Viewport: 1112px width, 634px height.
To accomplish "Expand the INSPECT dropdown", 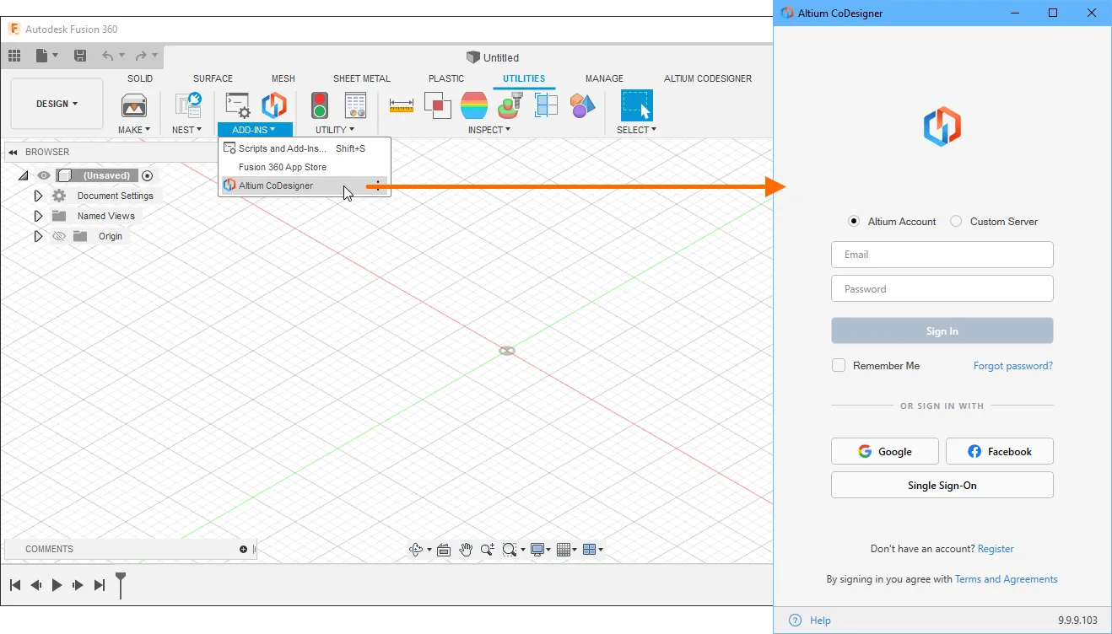I will (489, 130).
